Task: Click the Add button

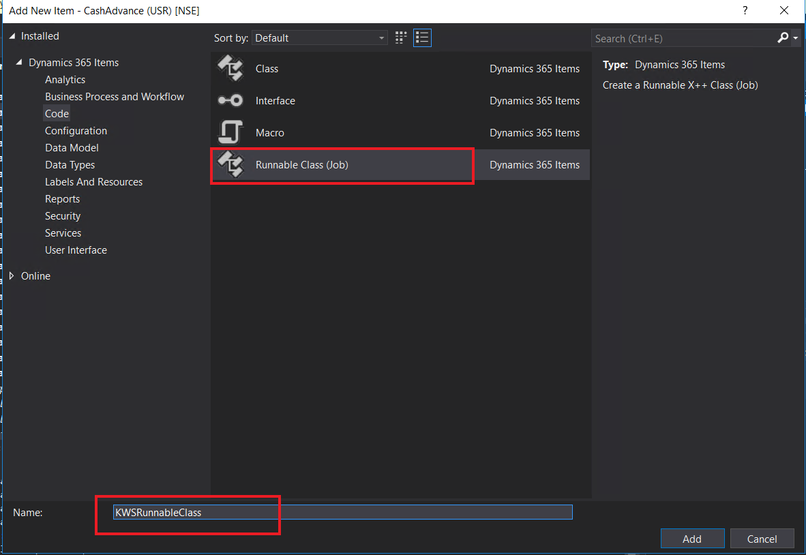Action: click(x=692, y=539)
